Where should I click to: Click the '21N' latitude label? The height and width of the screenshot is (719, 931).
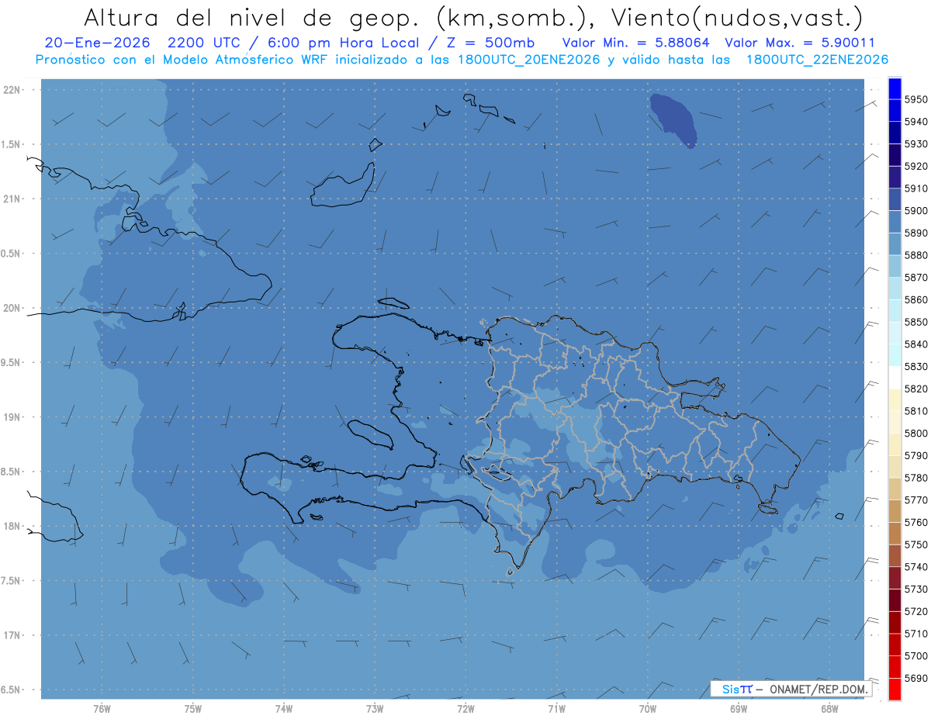click(12, 199)
